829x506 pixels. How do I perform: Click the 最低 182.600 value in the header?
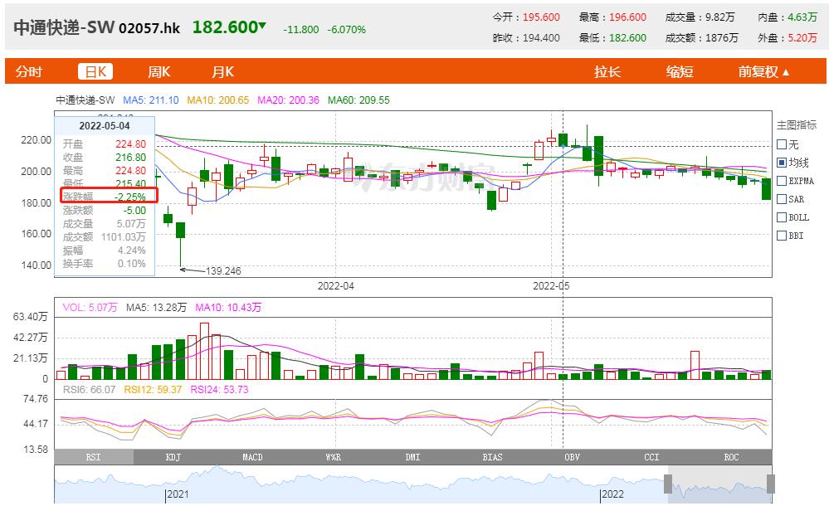click(612, 38)
